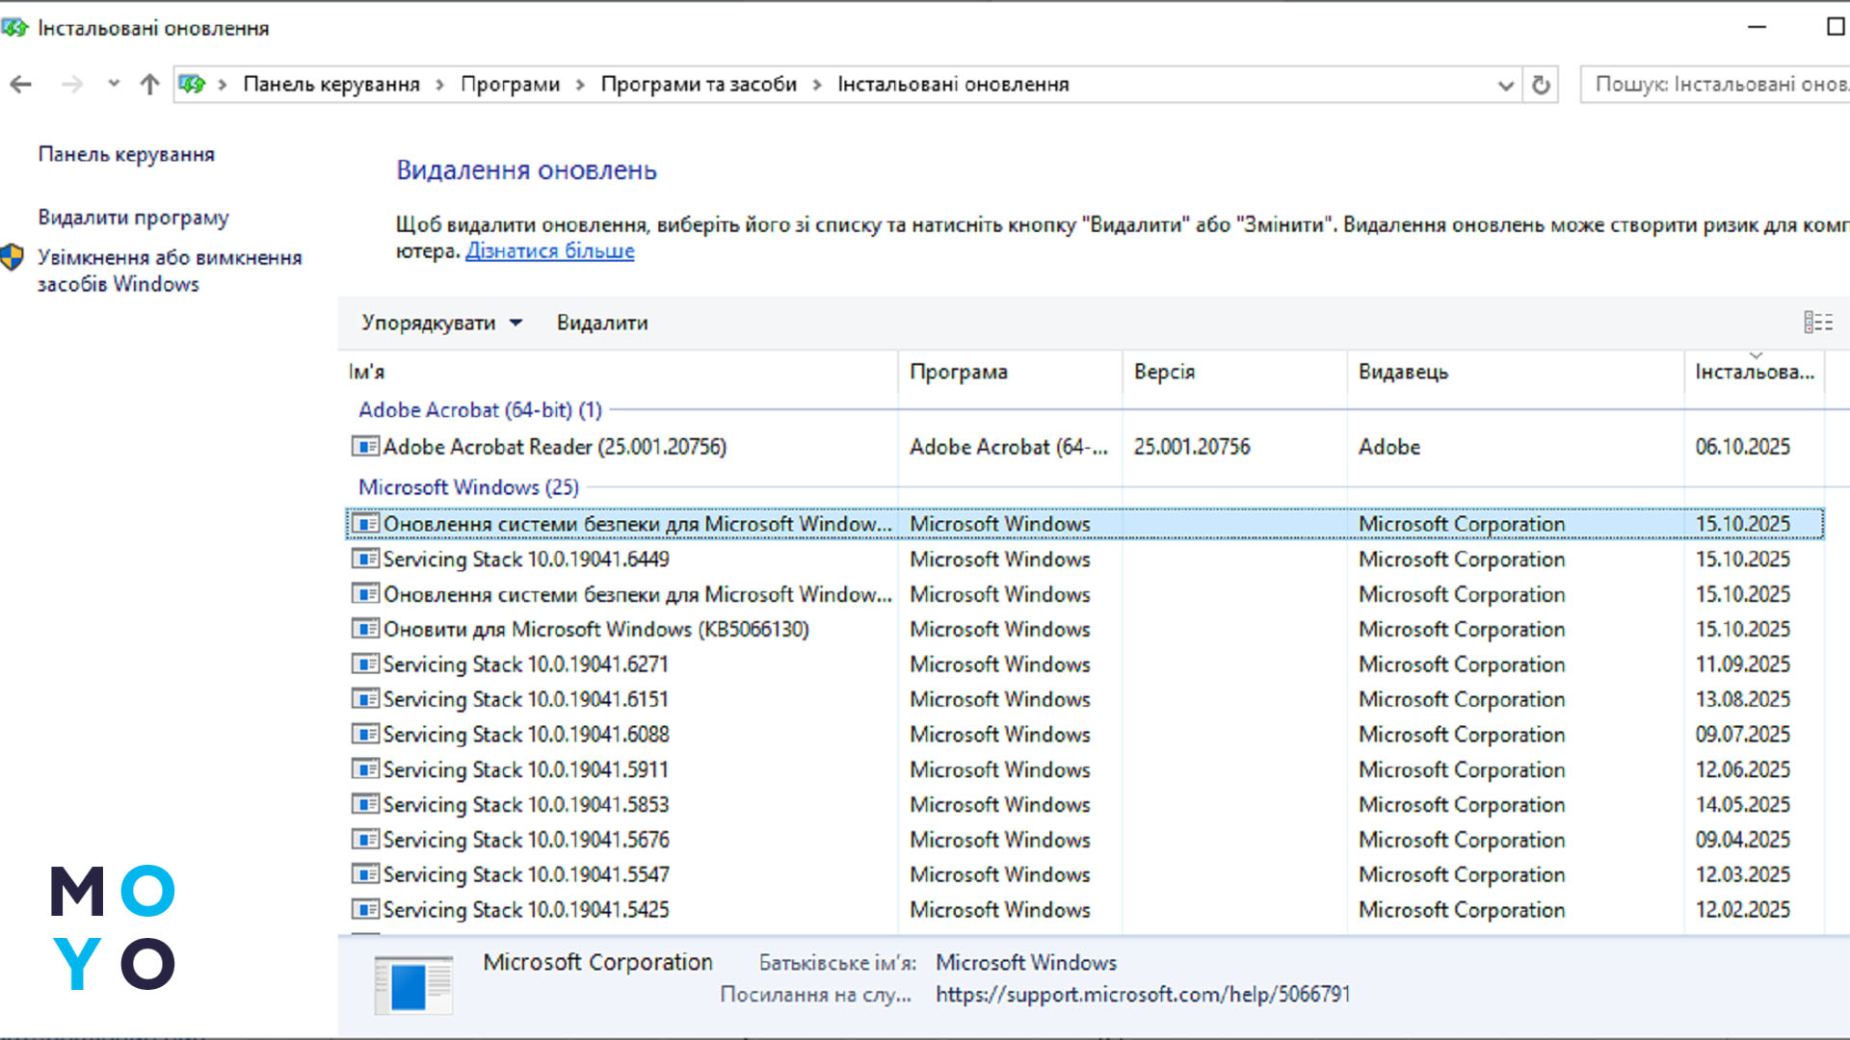The height and width of the screenshot is (1040, 1850).
Task: Open the Дізнатися більше link
Action: [x=550, y=250]
